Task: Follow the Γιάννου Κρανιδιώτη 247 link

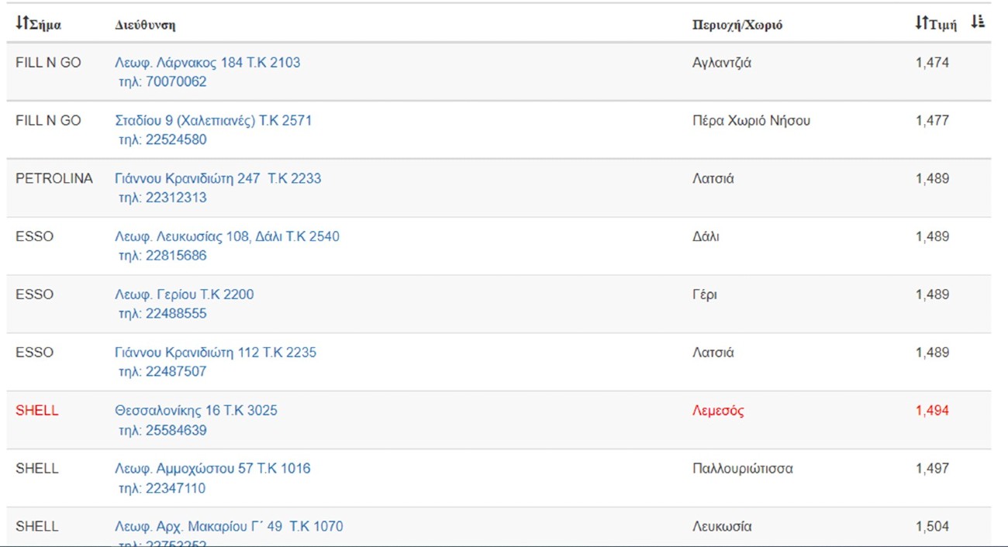Action: (218, 179)
